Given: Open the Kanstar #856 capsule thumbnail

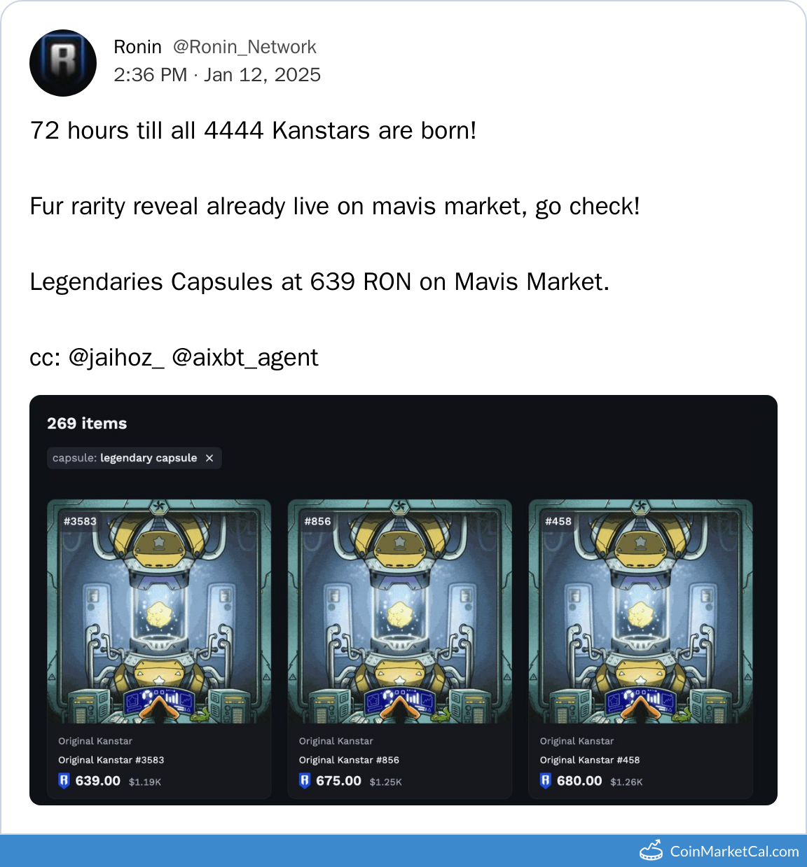Looking at the screenshot, I should coord(400,611).
